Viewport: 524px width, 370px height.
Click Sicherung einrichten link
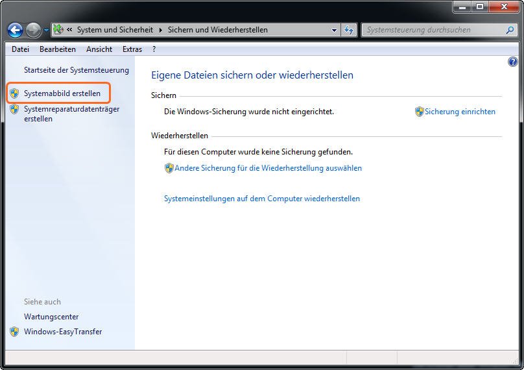click(x=460, y=112)
